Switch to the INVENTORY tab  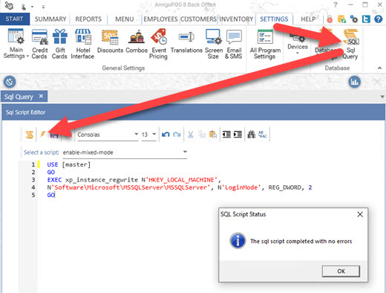click(x=236, y=19)
